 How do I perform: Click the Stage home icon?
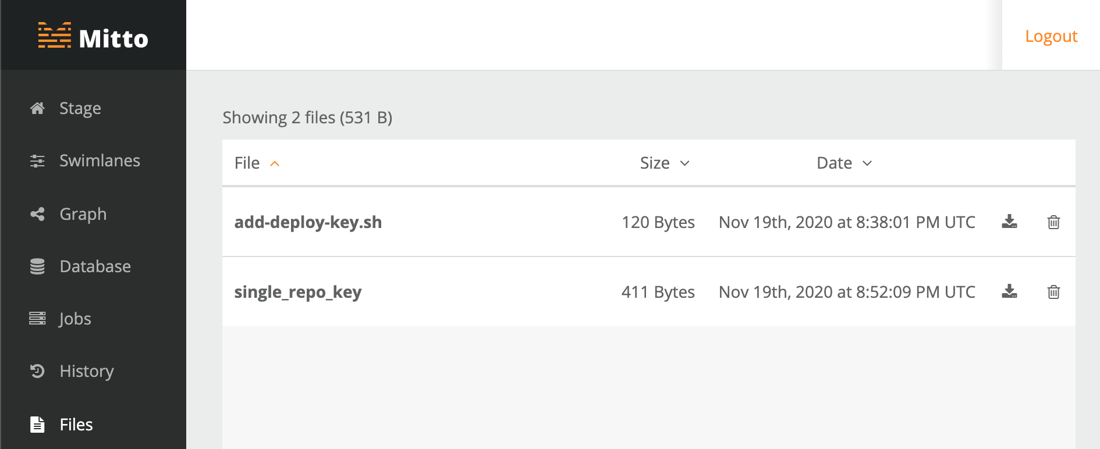tap(37, 108)
